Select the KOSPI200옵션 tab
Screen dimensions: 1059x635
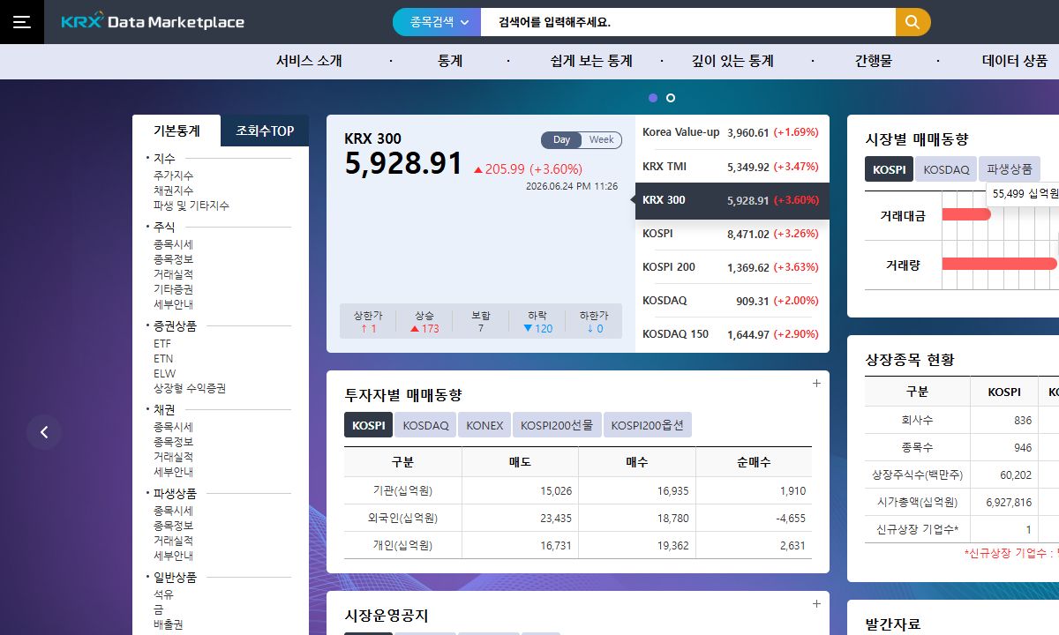click(x=648, y=425)
